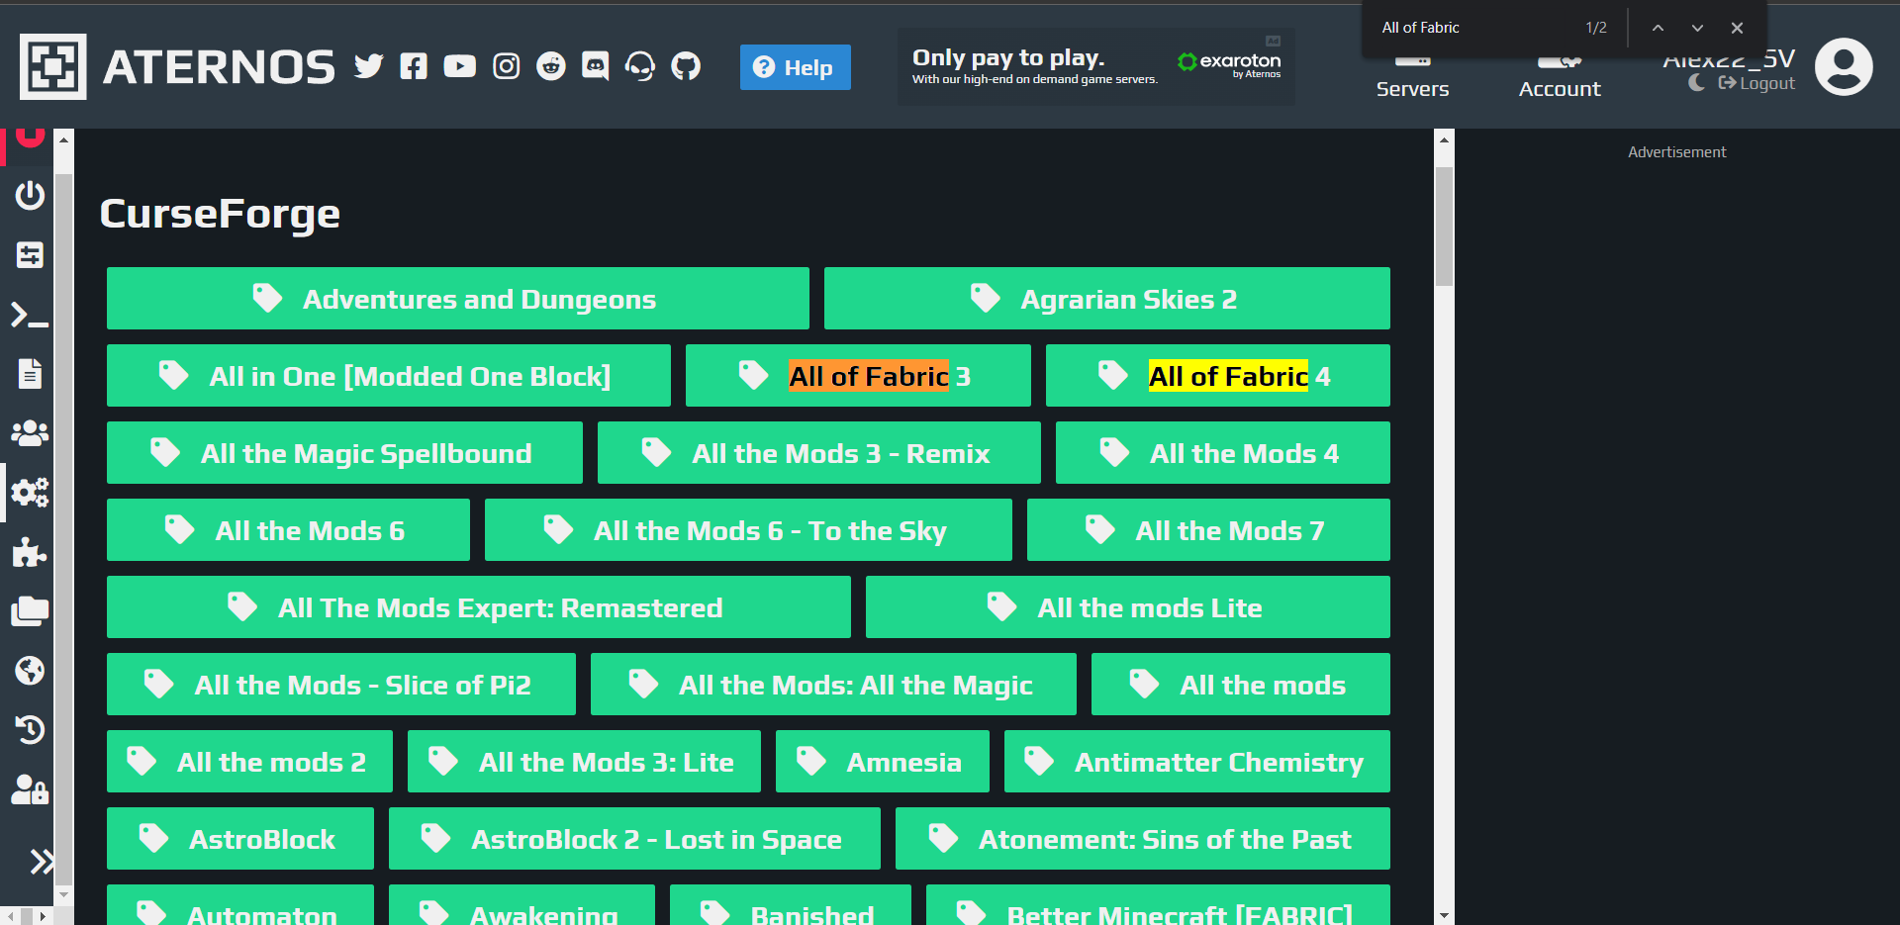Select the Adventures and Dungeons modpack
The width and height of the screenshot is (1900, 925).
[458, 298]
